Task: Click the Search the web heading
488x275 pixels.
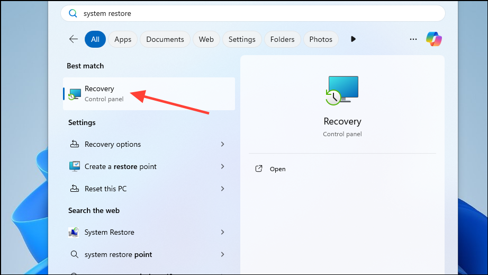Action: point(94,210)
